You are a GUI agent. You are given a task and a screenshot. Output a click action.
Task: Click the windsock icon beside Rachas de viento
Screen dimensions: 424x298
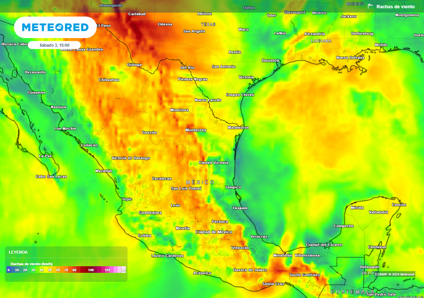370,6
